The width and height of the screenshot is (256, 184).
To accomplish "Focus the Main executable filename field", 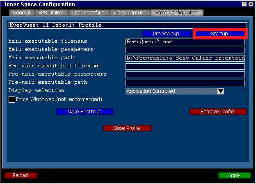I will (x=185, y=41).
